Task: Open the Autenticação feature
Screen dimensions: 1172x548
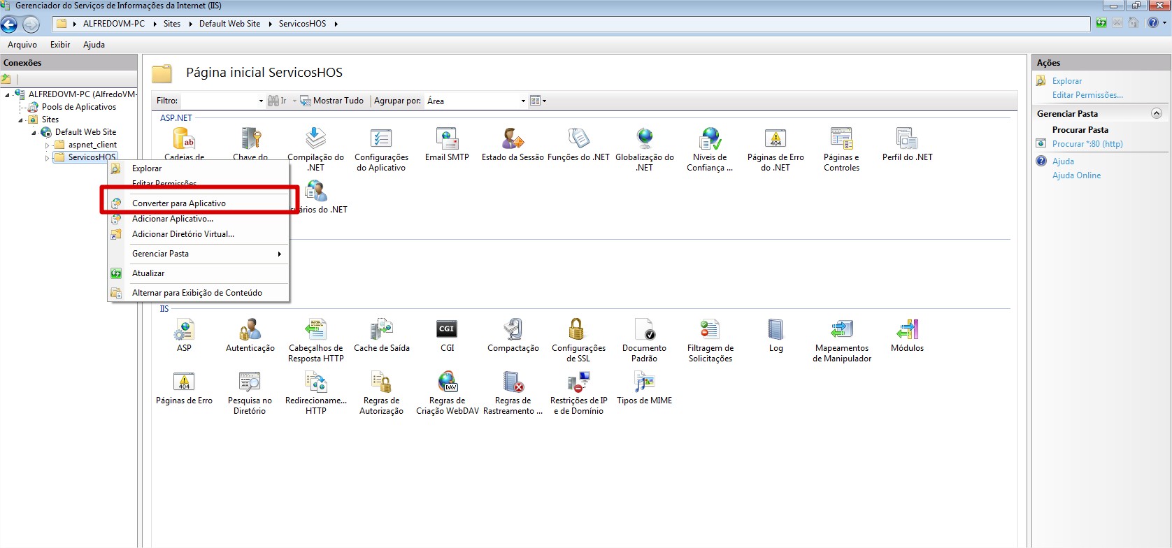Action: pos(250,330)
